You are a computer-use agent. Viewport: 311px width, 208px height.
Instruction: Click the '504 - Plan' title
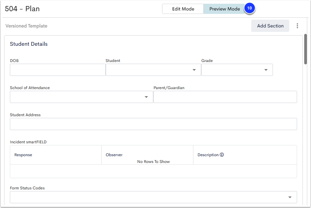pos(22,9)
